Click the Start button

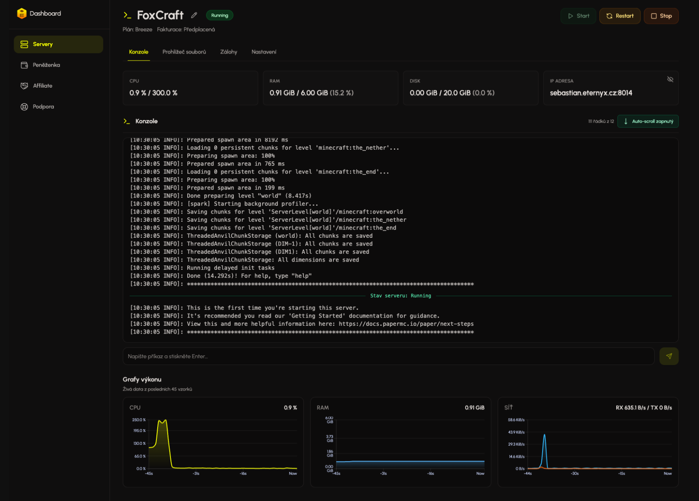pyautogui.click(x=578, y=16)
